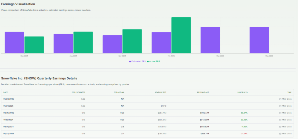The image size is (298, 139).
Task: Click the clock icon in the 08/21/2024 row
Action: (x=280, y=127)
